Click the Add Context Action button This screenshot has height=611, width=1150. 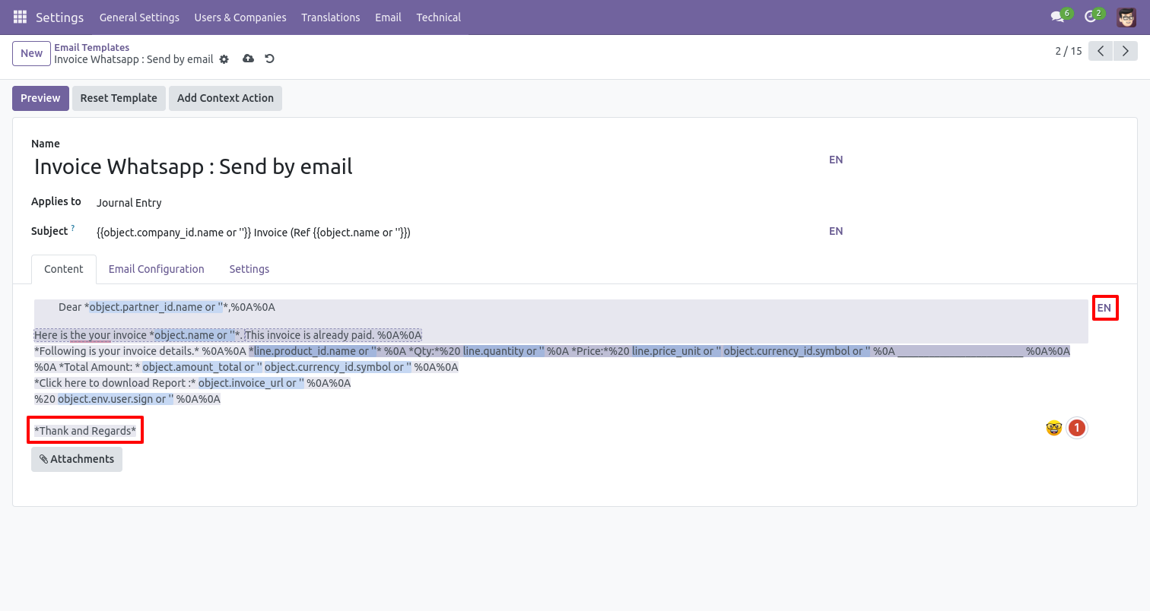(x=225, y=98)
